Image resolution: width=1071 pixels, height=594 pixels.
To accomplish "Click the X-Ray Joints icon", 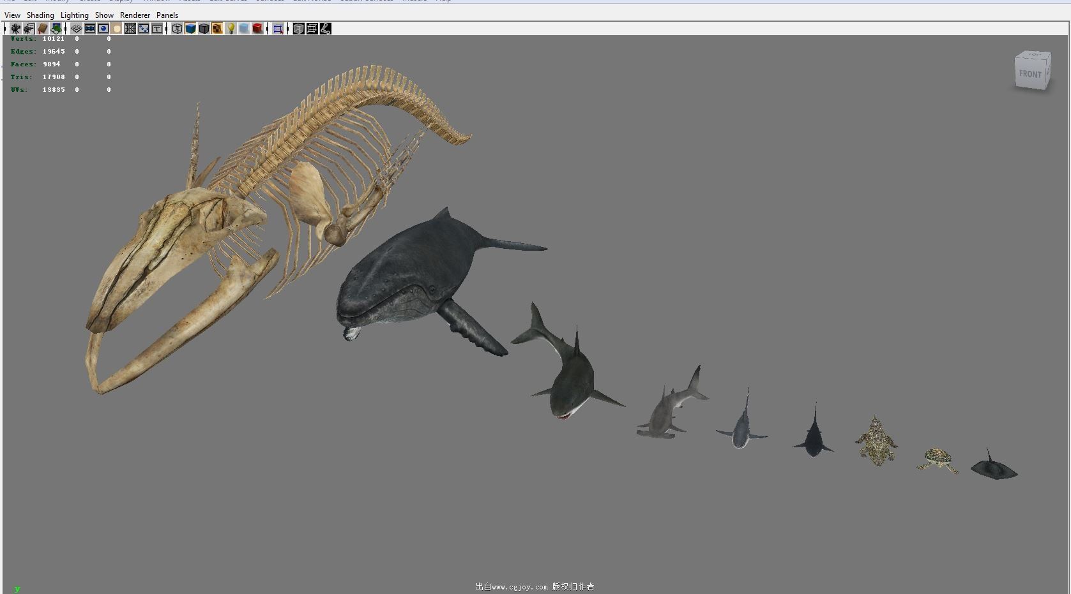I will pos(325,29).
